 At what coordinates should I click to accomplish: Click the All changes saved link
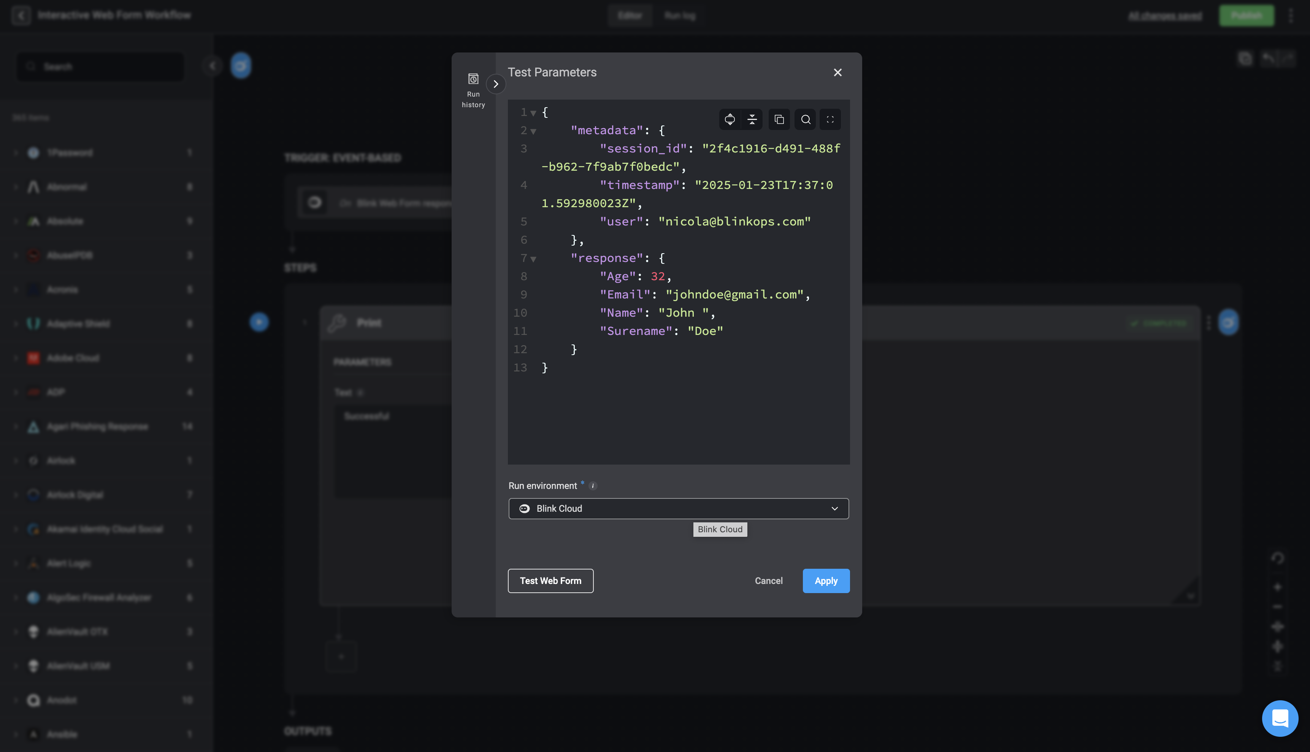(1165, 16)
